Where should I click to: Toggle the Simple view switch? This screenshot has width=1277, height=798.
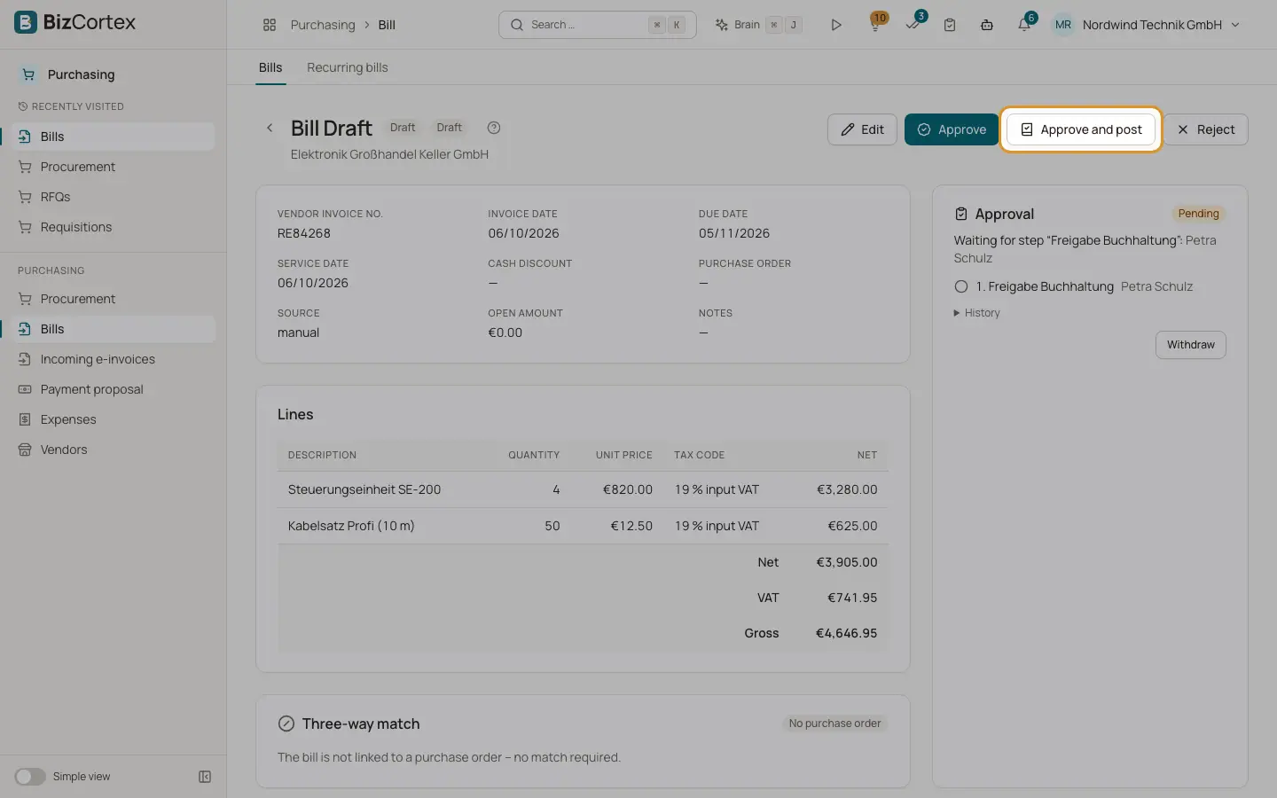pyautogui.click(x=30, y=777)
